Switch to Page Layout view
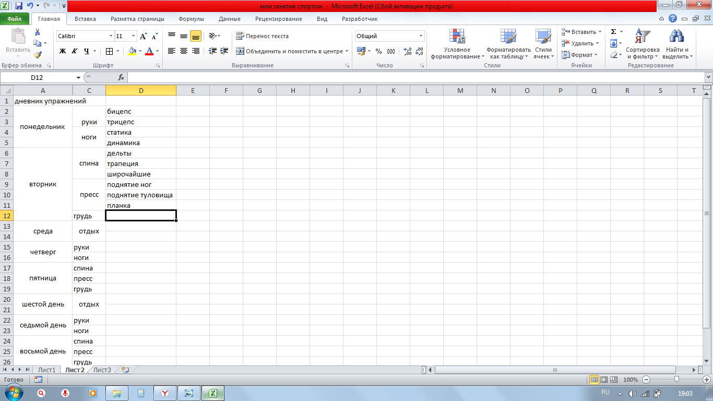 [x=604, y=380]
